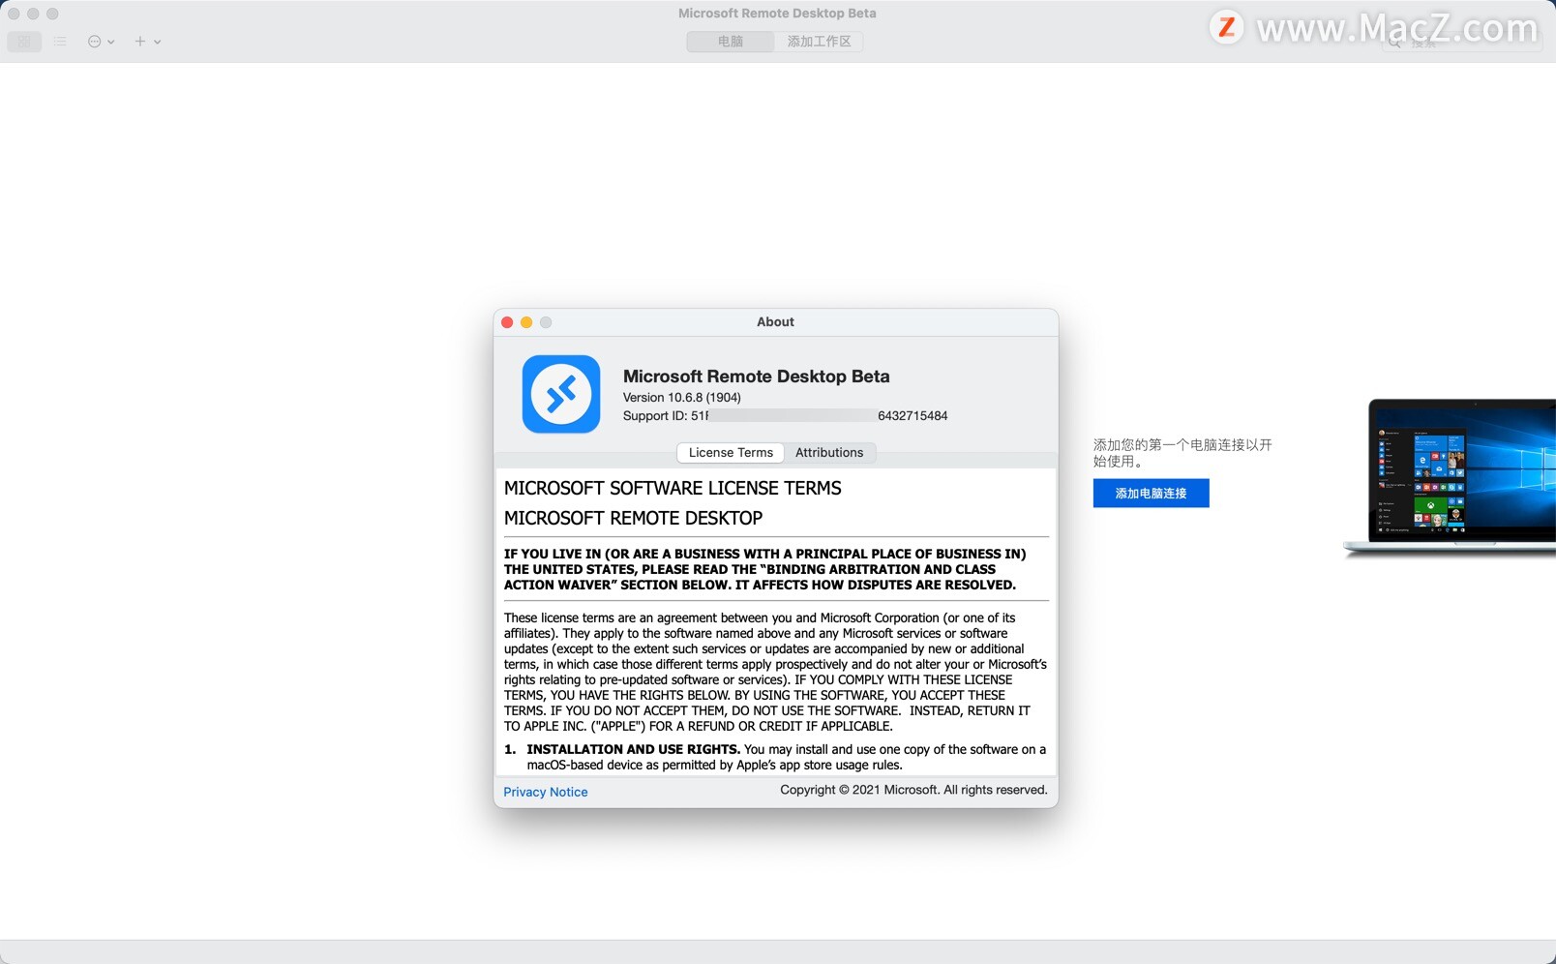
Task: Click the Microsoft Remote Desktop Beta heading in About
Action: point(756,377)
